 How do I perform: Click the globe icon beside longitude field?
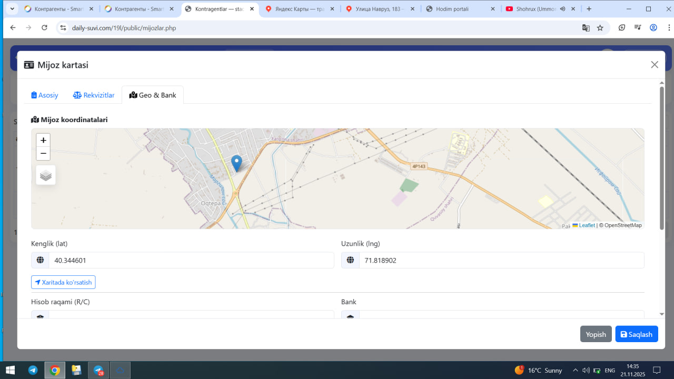coord(350,260)
